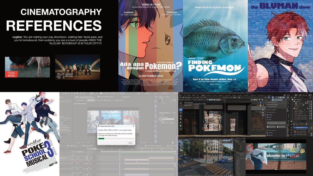This screenshot has height=176, width=313.
Task: Switch to the Shading workspace tab in Blender
Action: pyautogui.click(x=234, y=95)
